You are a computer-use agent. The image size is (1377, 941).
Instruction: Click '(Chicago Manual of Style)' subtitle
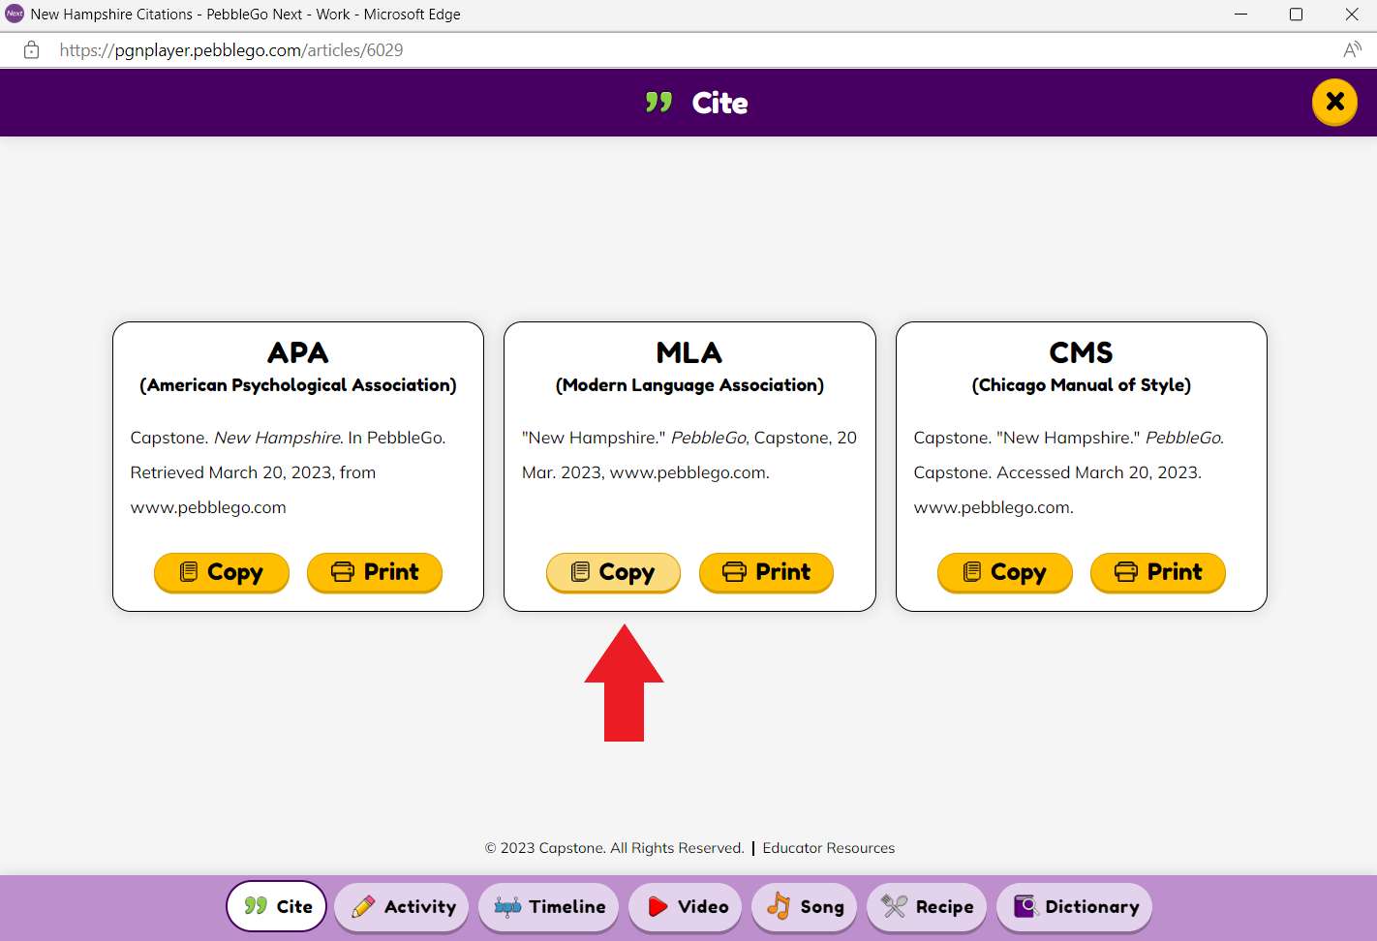(x=1082, y=385)
